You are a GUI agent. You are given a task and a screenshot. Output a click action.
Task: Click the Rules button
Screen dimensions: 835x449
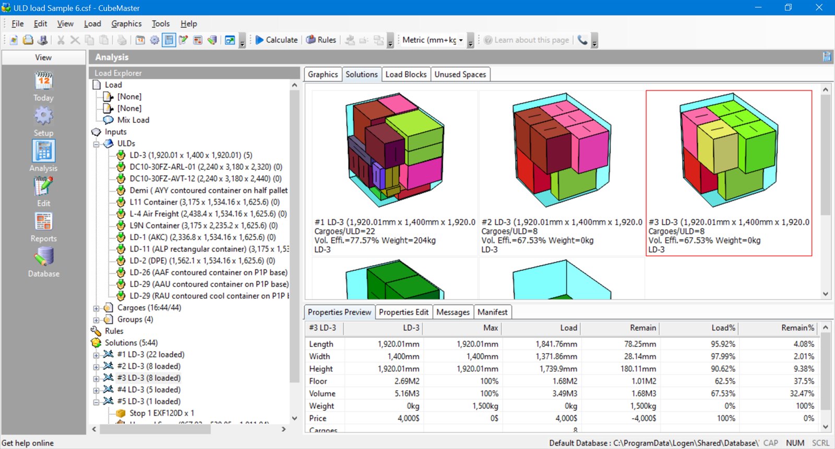(320, 40)
